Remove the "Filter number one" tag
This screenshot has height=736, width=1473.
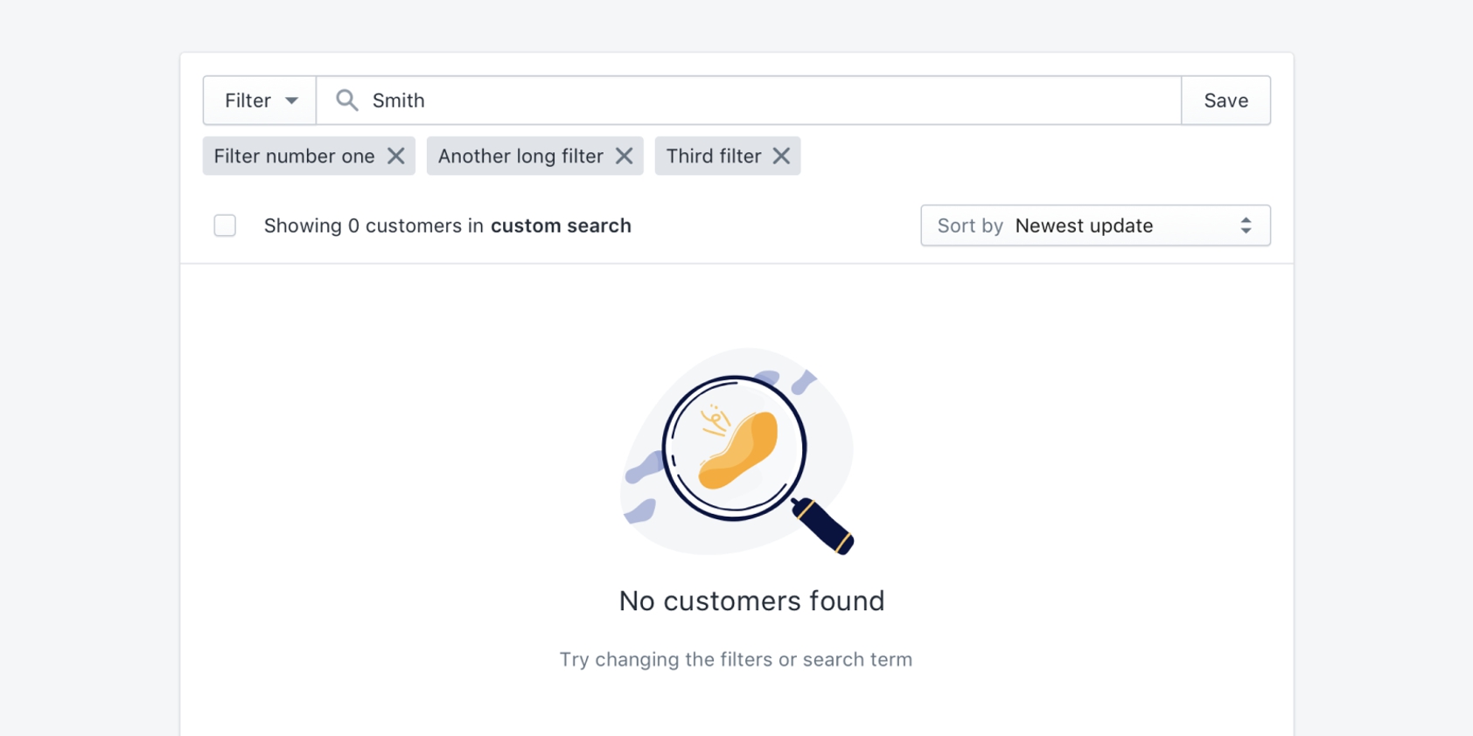click(396, 156)
